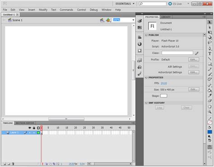Click the New Folder icon in timeline
214x167 pixels.
9,164
